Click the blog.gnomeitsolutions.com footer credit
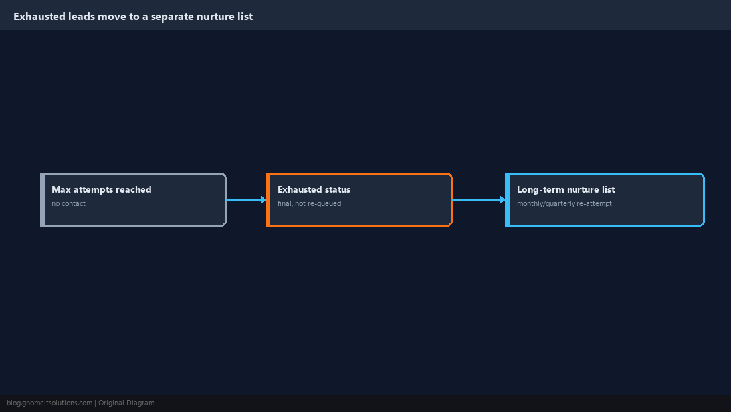This screenshot has height=412, width=731. click(80, 403)
